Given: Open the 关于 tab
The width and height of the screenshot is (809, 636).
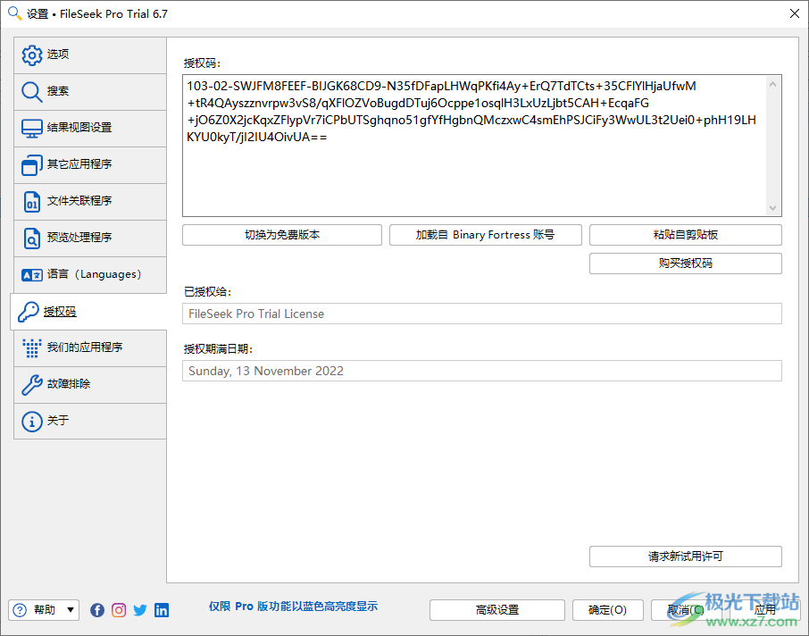Looking at the screenshot, I should (x=90, y=422).
